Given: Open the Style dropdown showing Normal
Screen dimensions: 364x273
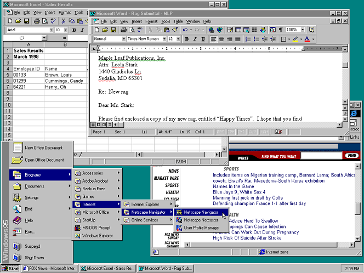Looking at the screenshot, I should coord(124,39).
